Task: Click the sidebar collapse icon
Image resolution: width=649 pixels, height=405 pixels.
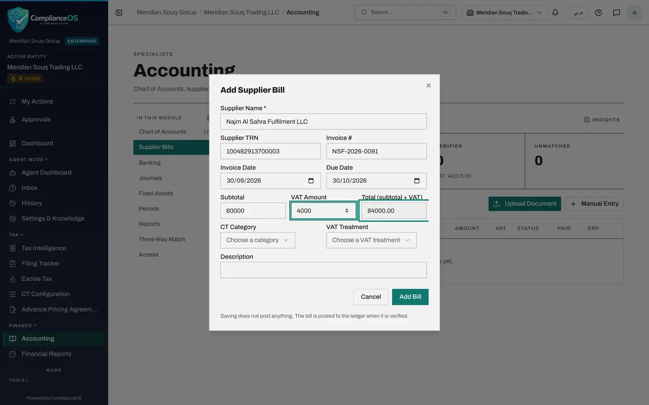Action: tap(119, 13)
